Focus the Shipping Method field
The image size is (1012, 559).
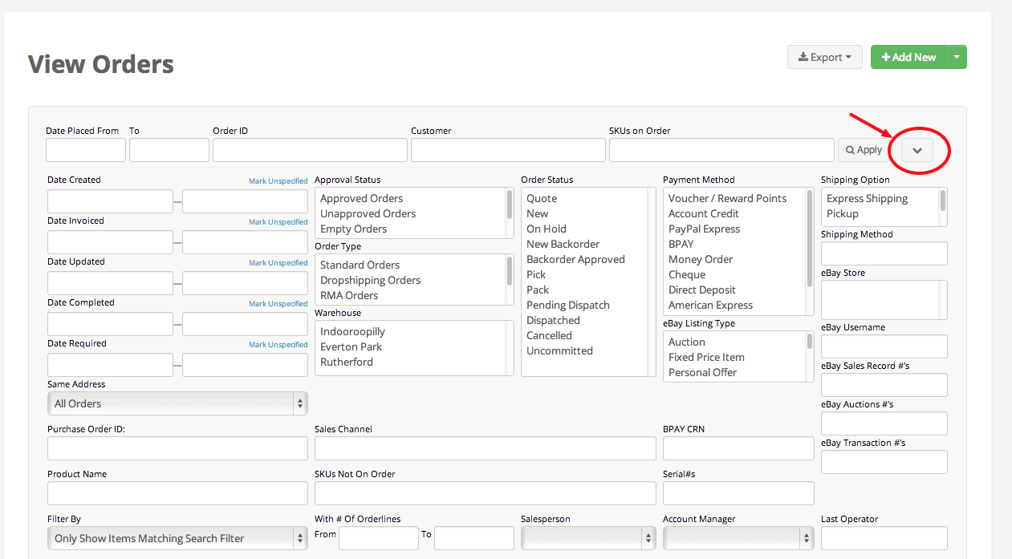click(884, 253)
